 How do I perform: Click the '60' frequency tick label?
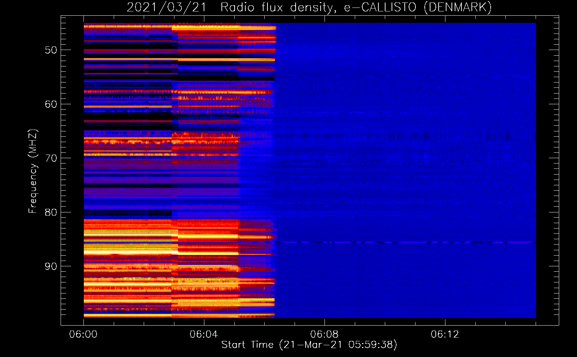pyautogui.click(x=51, y=104)
